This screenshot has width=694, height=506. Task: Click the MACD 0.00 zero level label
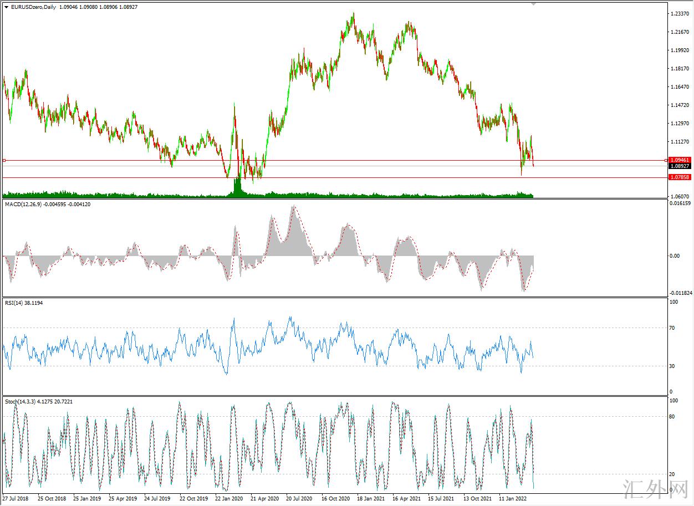[675, 255]
